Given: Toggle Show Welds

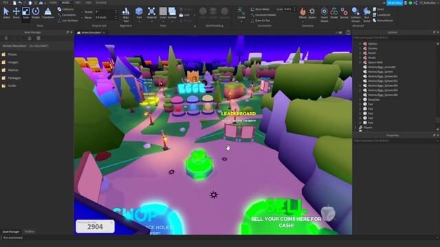Looking at the screenshot, I should 260,9.
